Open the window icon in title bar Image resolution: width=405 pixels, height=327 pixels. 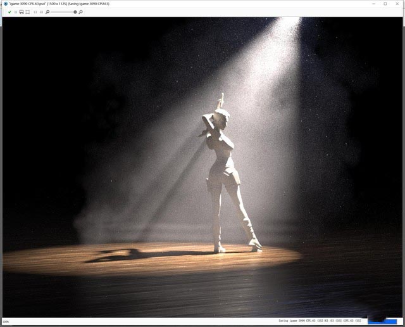pos(5,4)
